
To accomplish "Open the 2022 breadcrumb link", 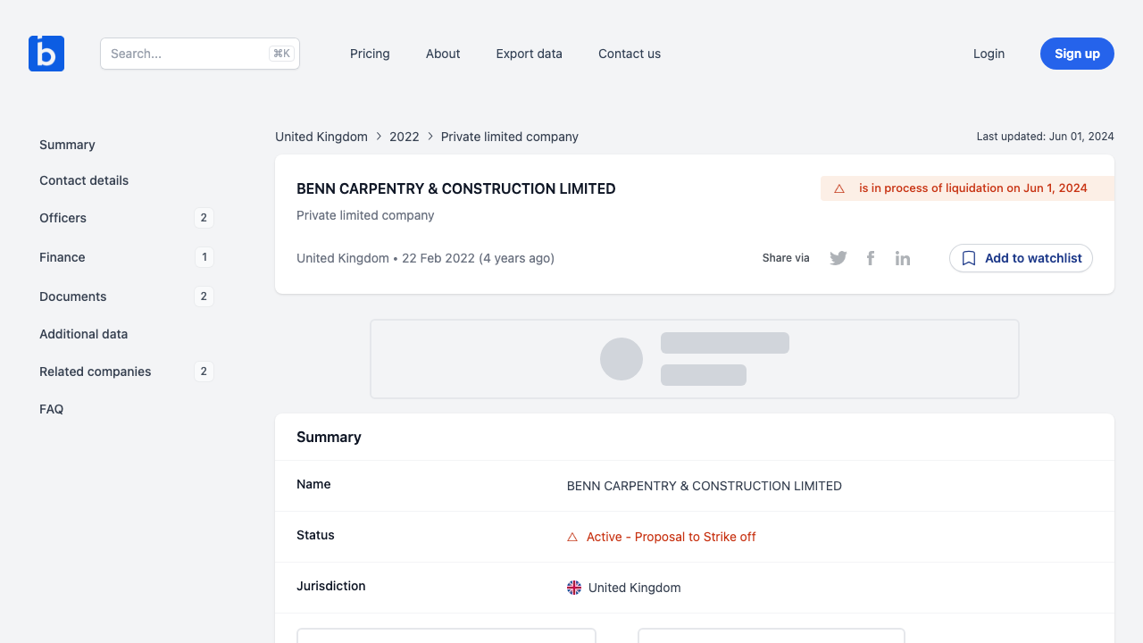I will tap(405, 137).
